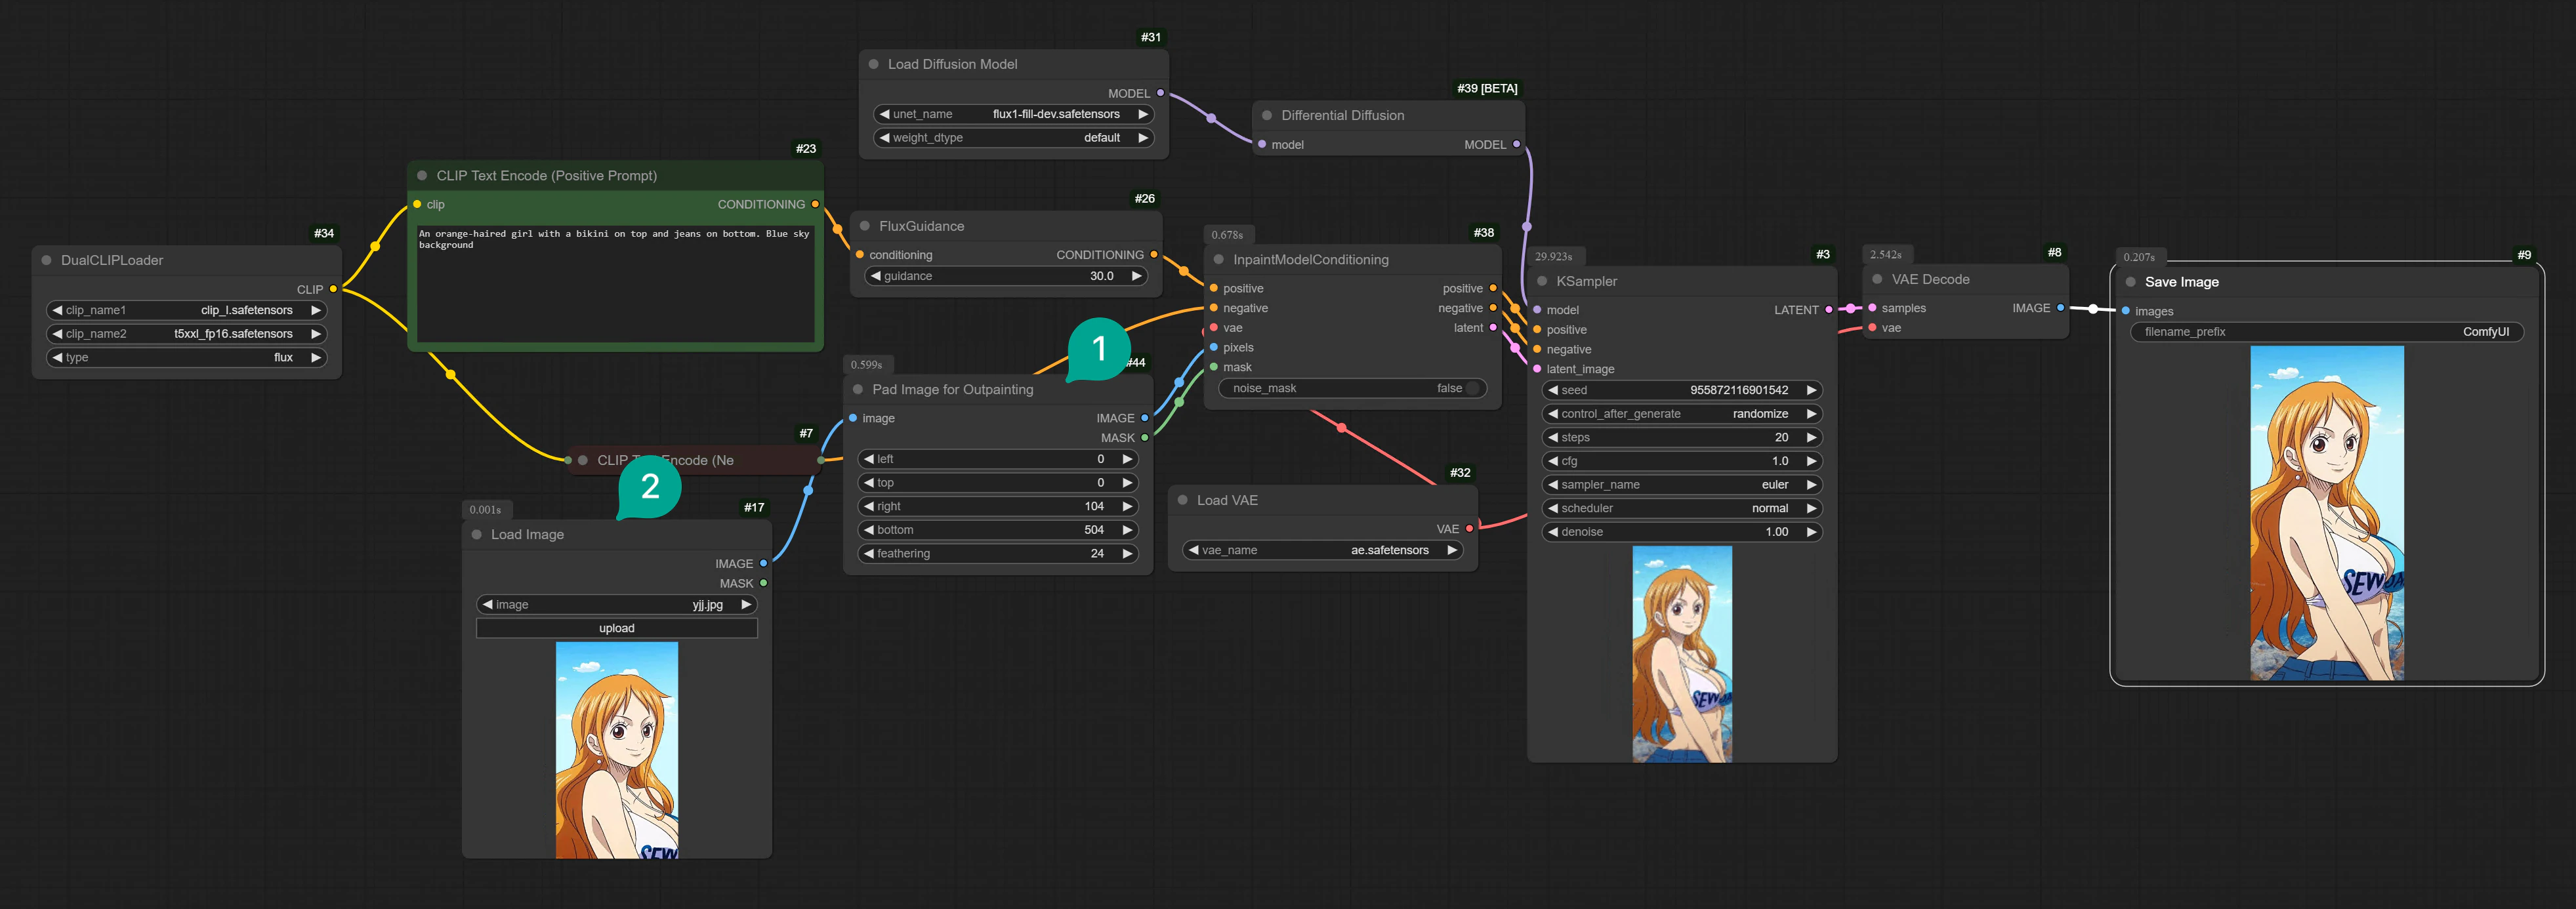Screen dimensions: 2576x909
Task: Click the control_after_generate randomize field
Action: (1680, 413)
